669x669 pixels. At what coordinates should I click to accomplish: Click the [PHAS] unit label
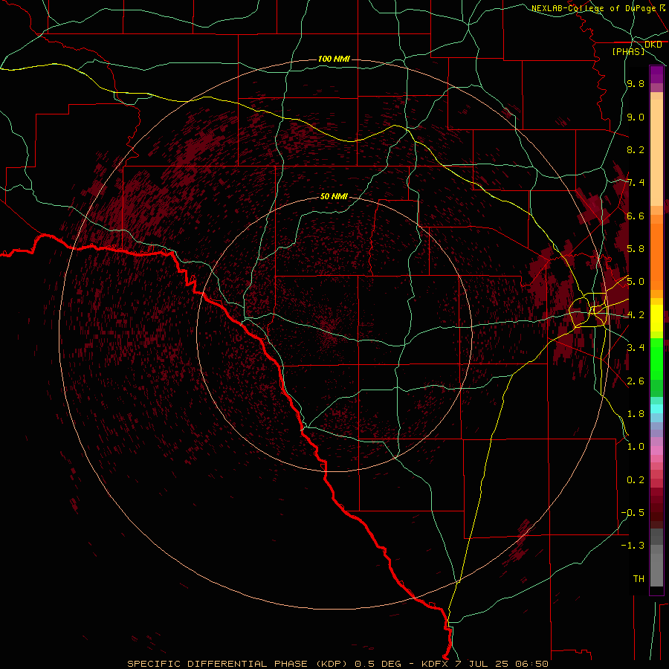point(628,51)
